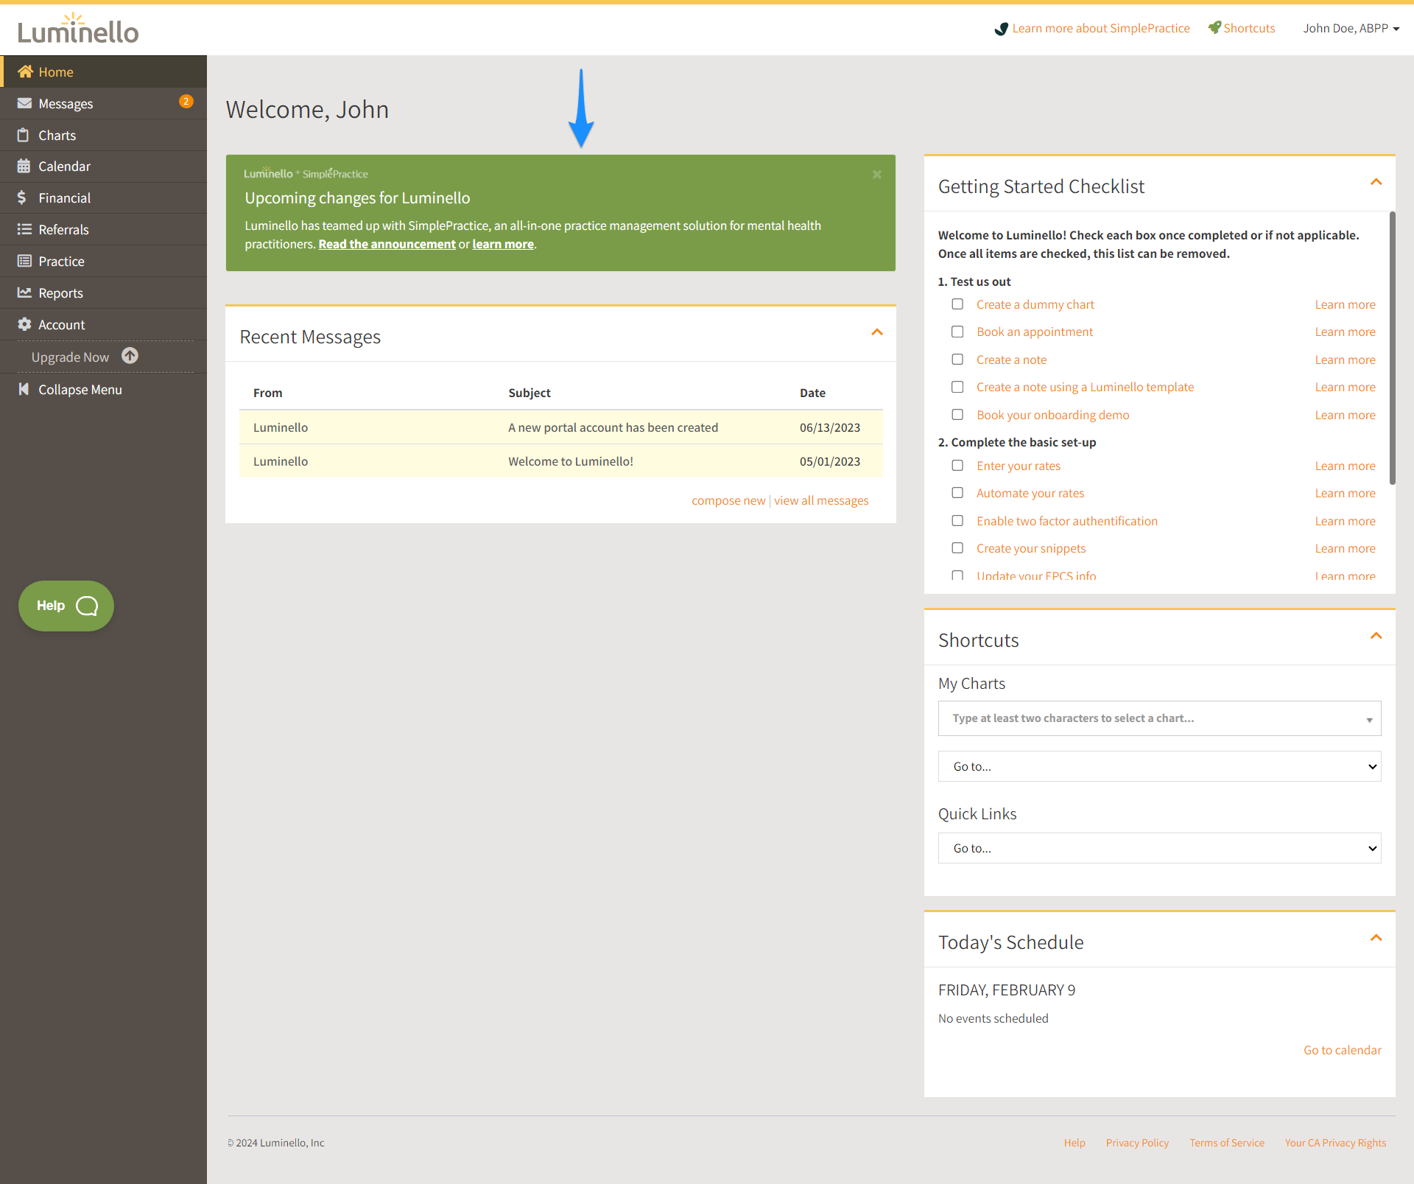Open Charts via the clipboard icon

click(x=24, y=135)
